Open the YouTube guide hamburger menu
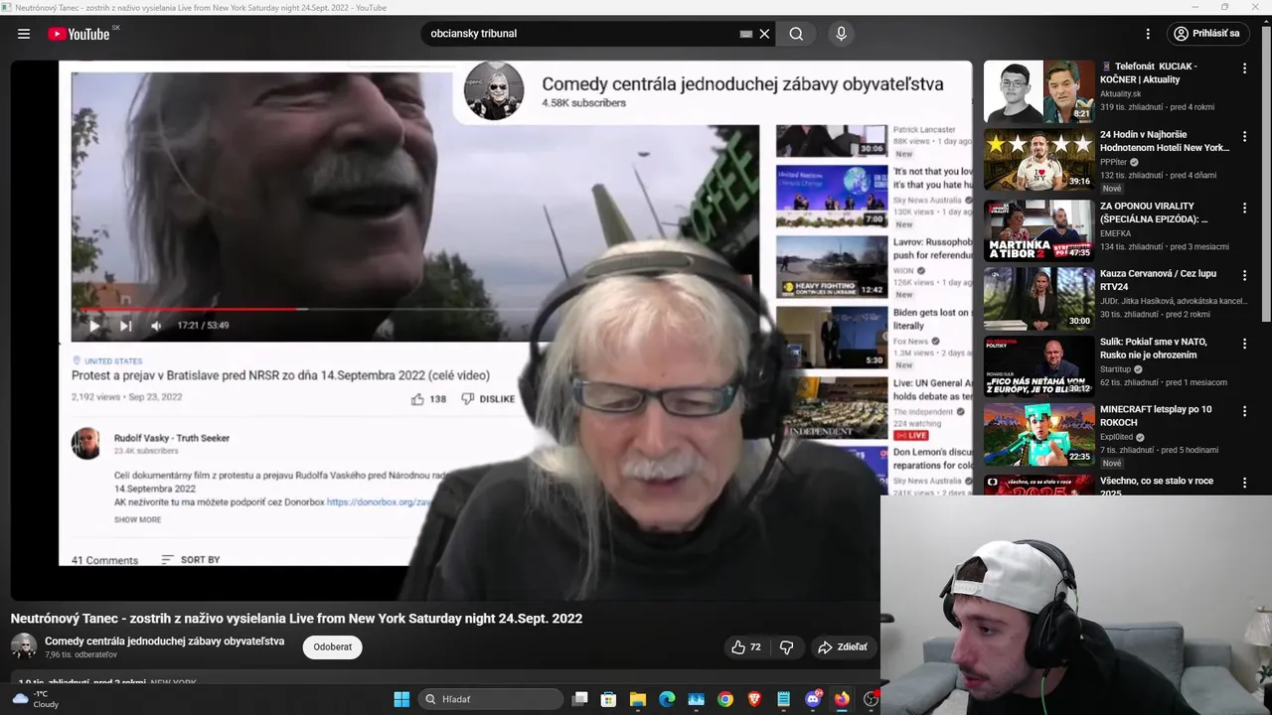1272x715 pixels. point(24,34)
